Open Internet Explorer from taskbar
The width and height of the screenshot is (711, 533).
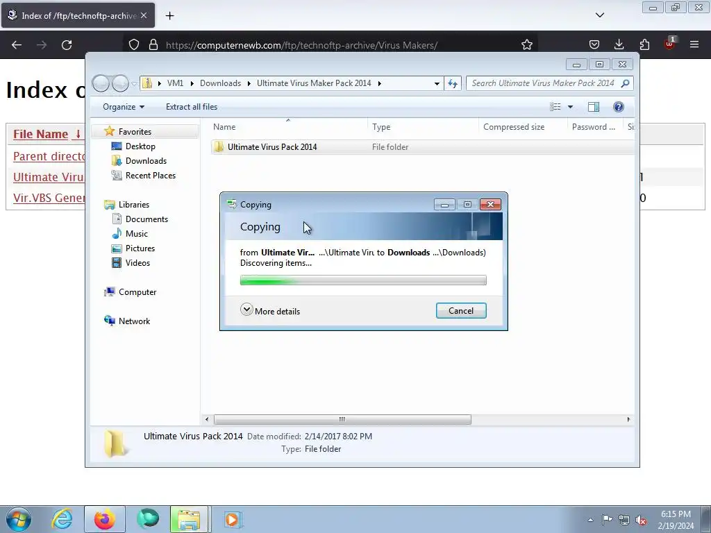(62, 519)
